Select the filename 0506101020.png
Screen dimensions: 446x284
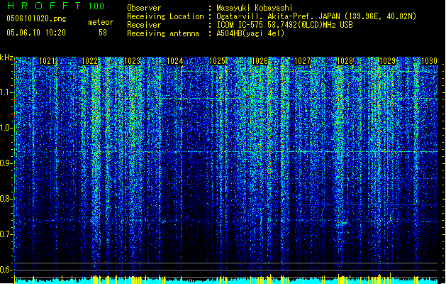[36, 18]
